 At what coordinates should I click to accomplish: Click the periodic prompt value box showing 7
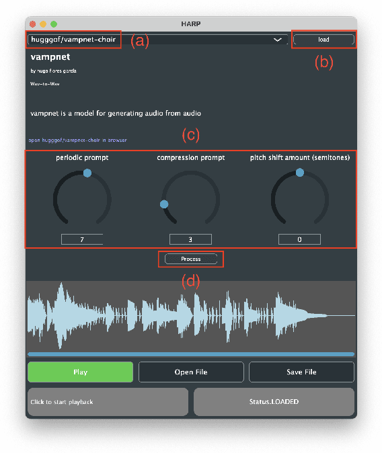coord(82,239)
